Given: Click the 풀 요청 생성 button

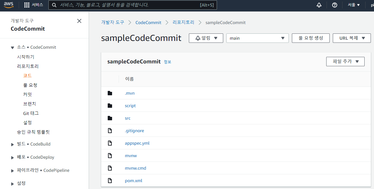Looking at the screenshot, I should [x=311, y=38].
